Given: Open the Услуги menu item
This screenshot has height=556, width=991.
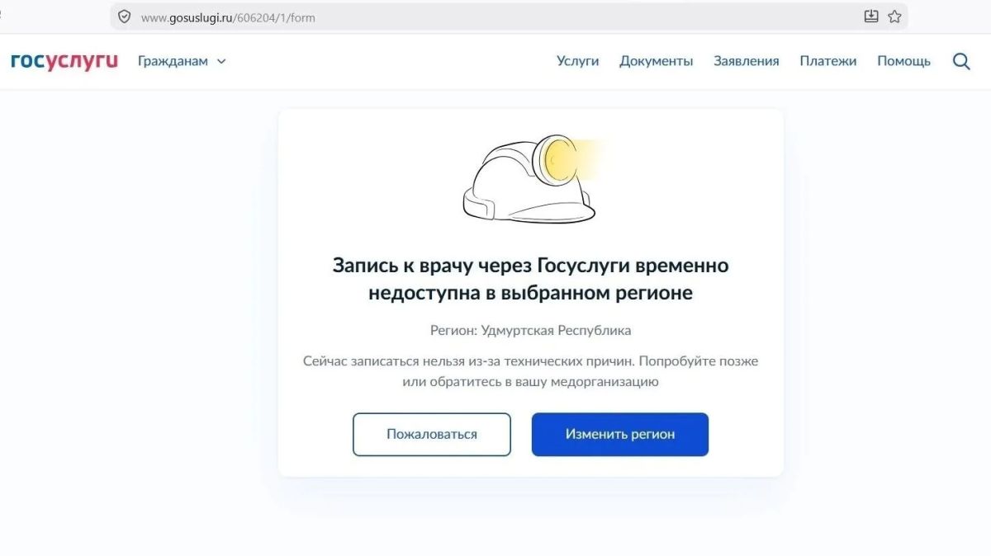Looking at the screenshot, I should tap(577, 61).
